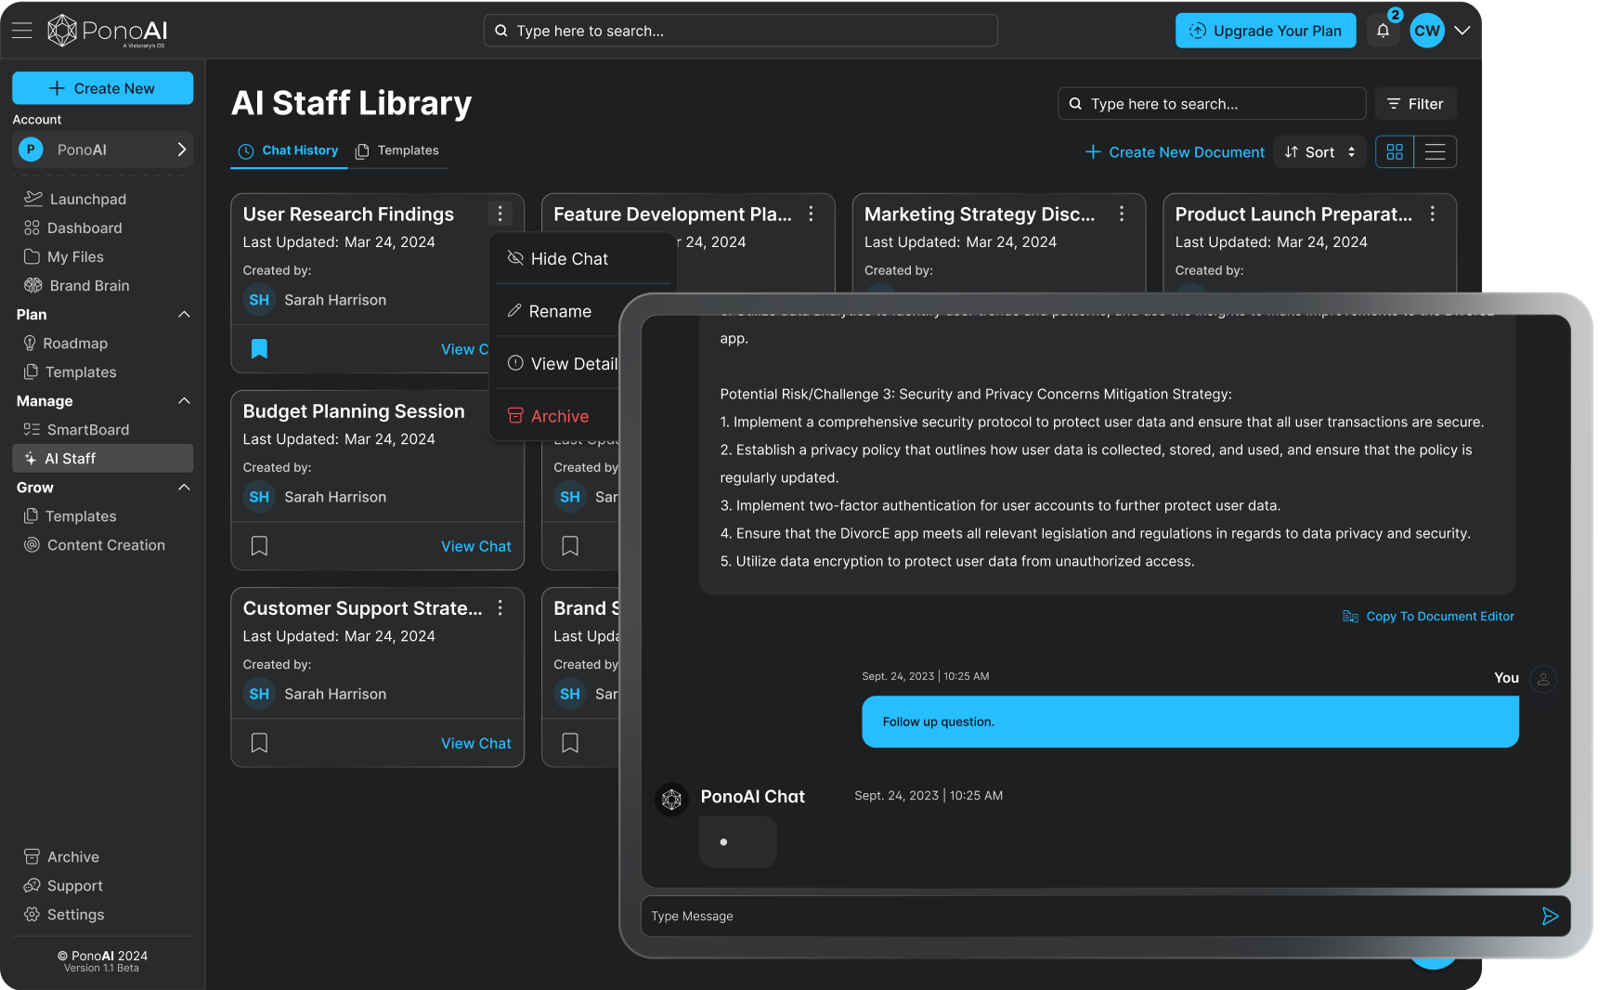Open Support in the sidebar
Screen dimensions: 1611x990
[x=63, y=885]
